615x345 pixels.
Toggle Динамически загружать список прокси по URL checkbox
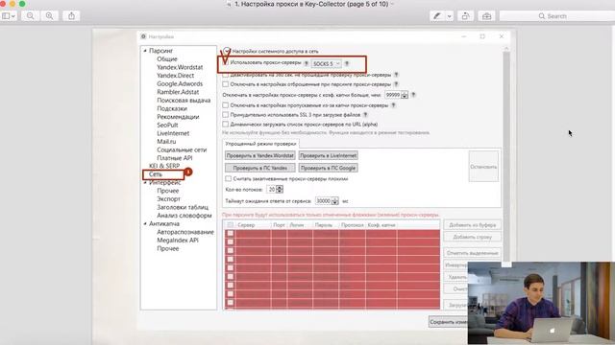click(x=226, y=124)
